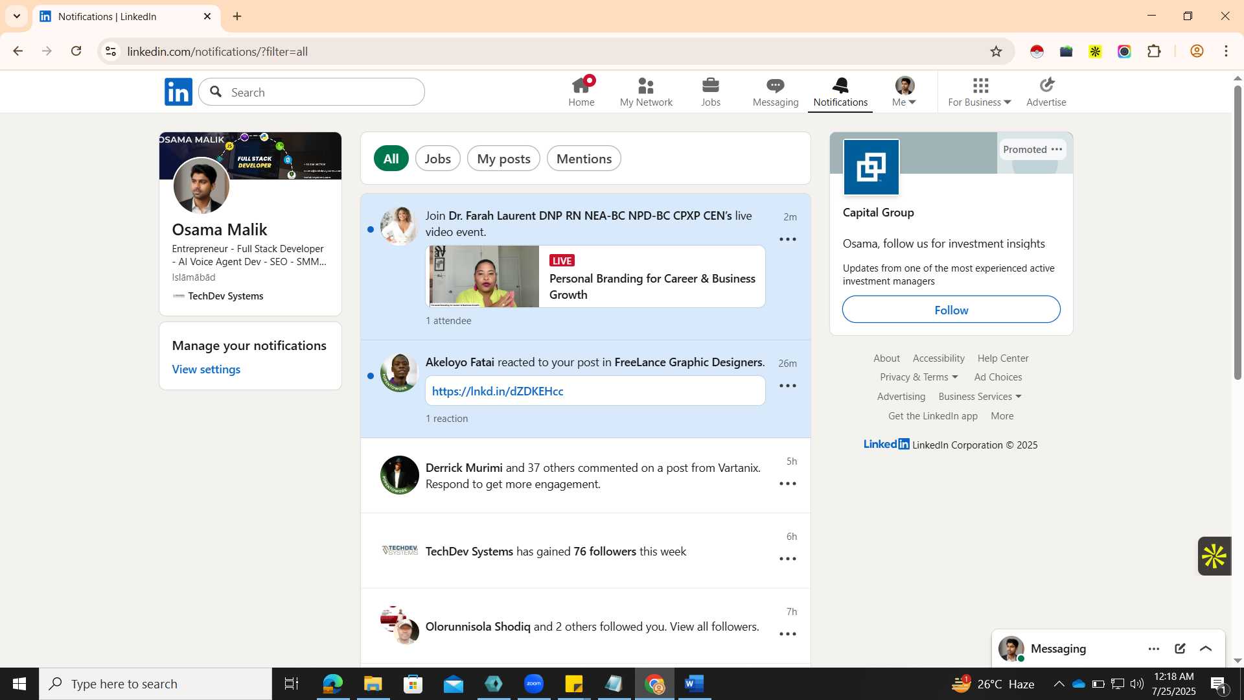The height and width of the screenshot is (700, 1244).
Task: Select the All filter pill
Action: (391, 159)
